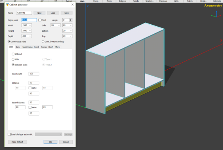
Task: Click the Zoom toolbar item
Action: point(109,1)
